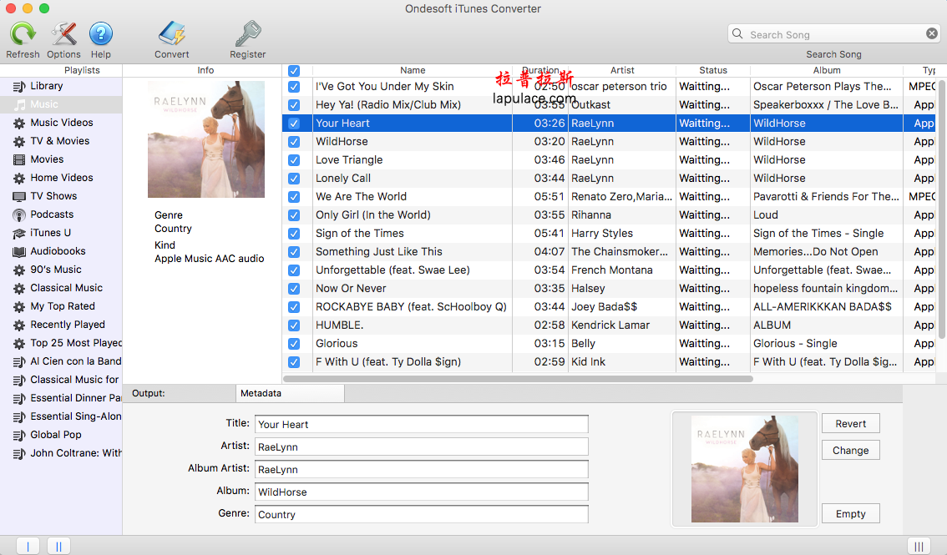This screenshot has height=555, width=947.
Task: Uncheck the Your Heart song checkbox
Action: pos(294,124)
